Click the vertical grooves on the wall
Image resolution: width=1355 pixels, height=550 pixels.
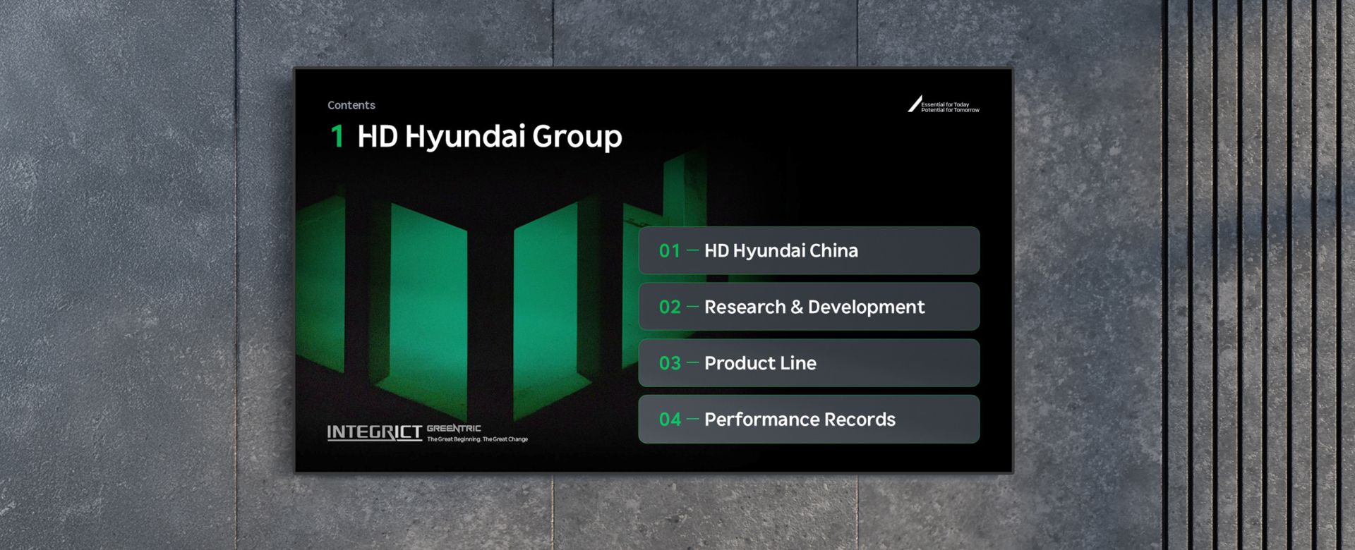tap(1256, 275)
